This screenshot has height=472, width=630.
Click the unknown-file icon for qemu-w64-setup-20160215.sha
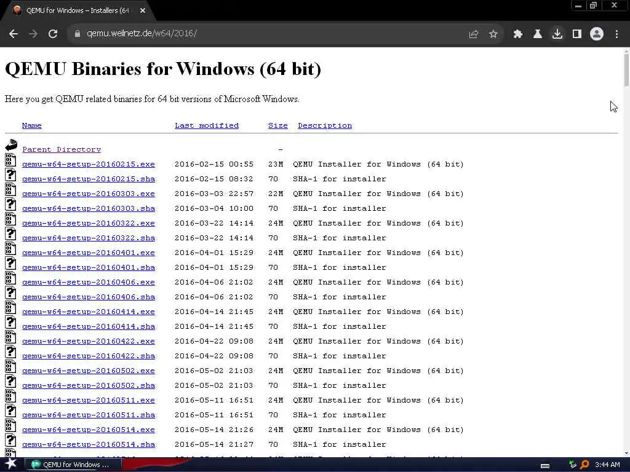[x=10, y=175]
